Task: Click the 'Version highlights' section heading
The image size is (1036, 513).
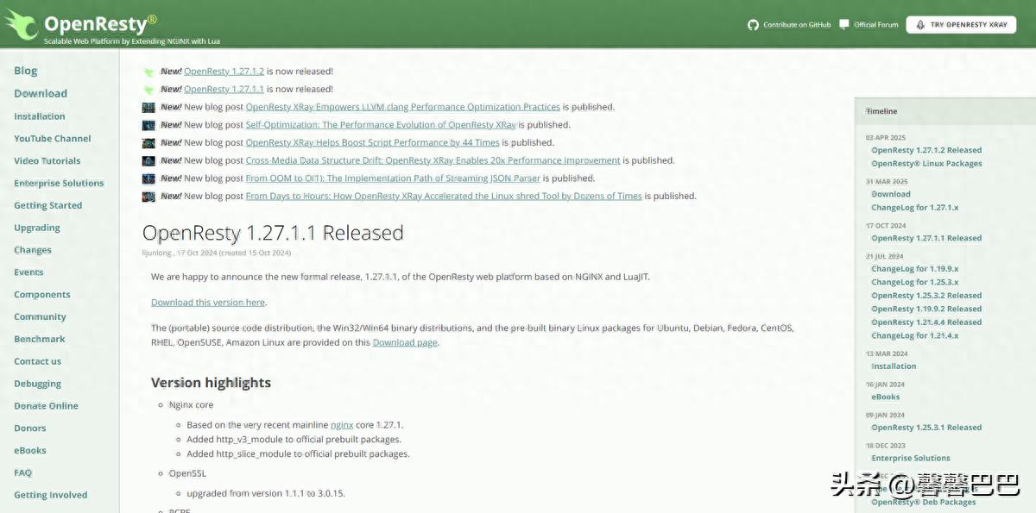Action: [x=211, y=383]
